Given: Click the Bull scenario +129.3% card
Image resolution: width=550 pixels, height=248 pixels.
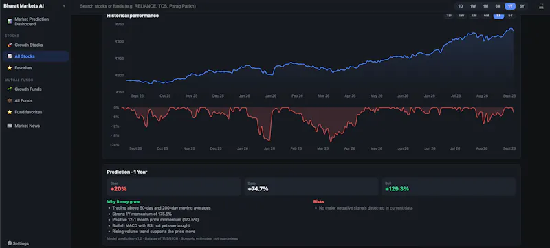Looking at the screenshot, I should 449,186.
